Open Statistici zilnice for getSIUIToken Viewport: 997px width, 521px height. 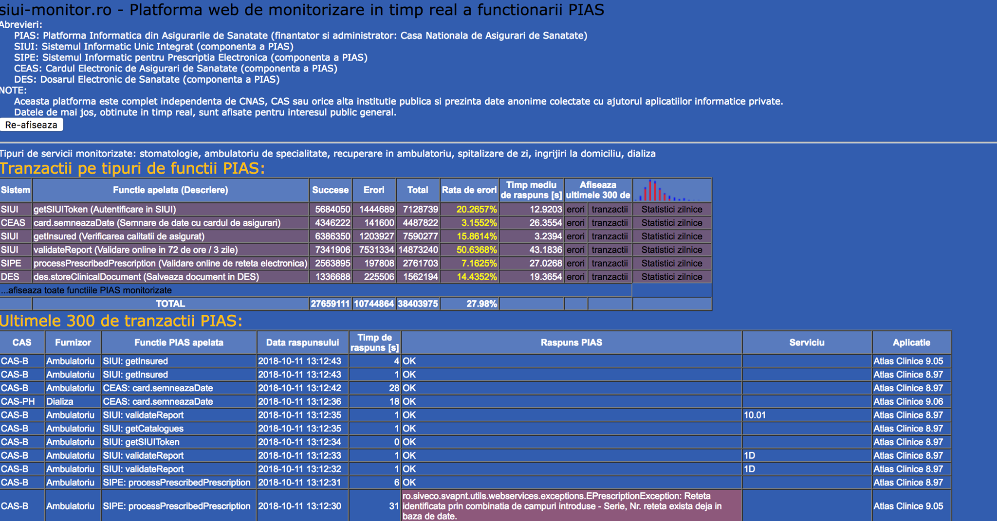tap(672, 210)
